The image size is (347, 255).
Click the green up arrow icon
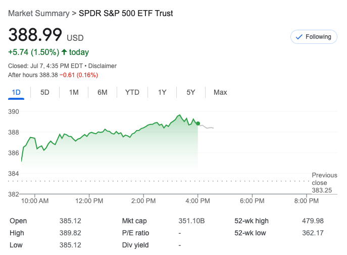(x=64, y=52)
